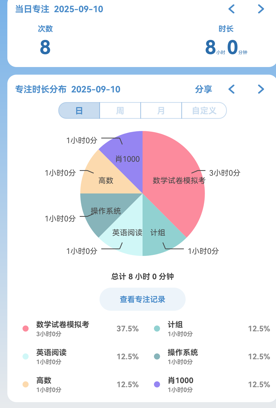
Task: Switch to the 周 view tab
Action: pyautogui.click(x=120, y=111)
